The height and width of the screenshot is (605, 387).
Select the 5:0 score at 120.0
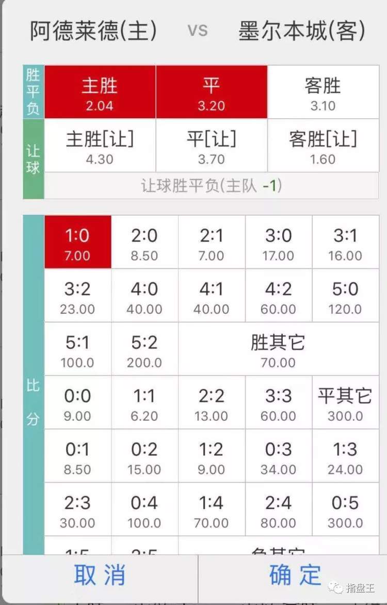(345, 295)
